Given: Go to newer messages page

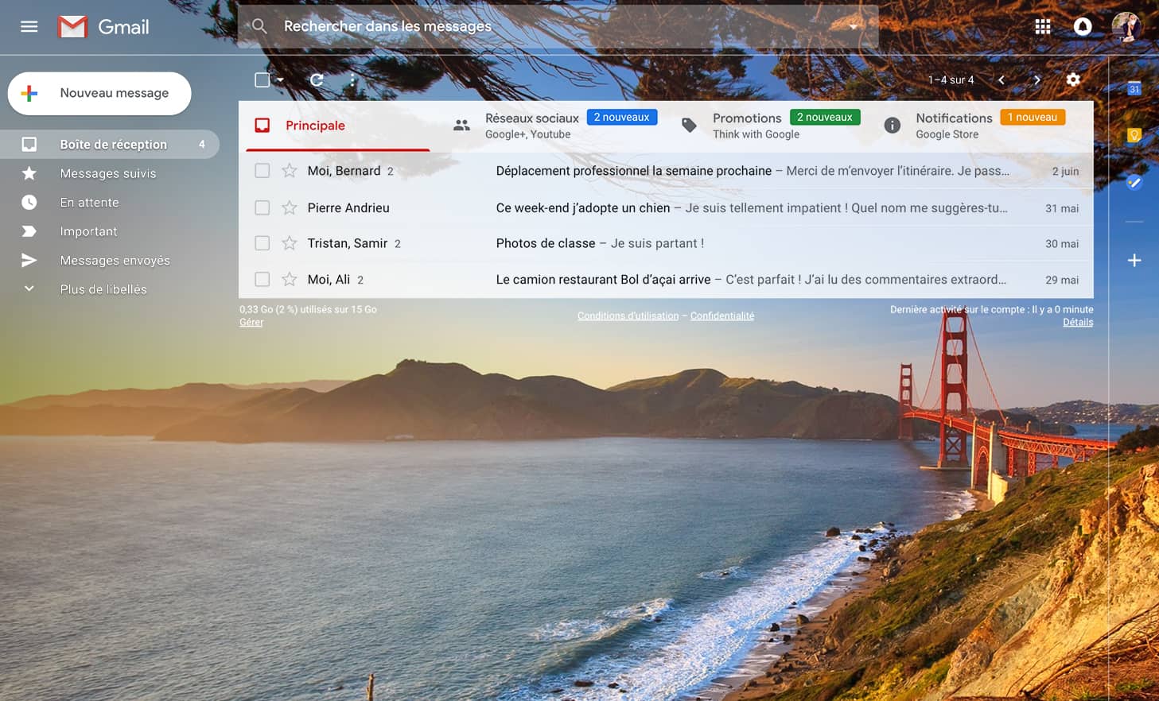Looking at the screenshot, I should click(1001, 79).
